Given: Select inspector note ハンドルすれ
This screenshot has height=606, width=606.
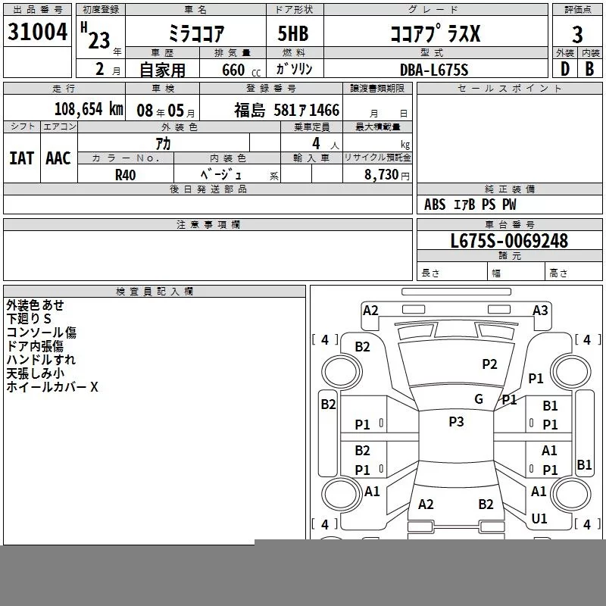Looking at the screenshot, I should [x=41, y=359].
